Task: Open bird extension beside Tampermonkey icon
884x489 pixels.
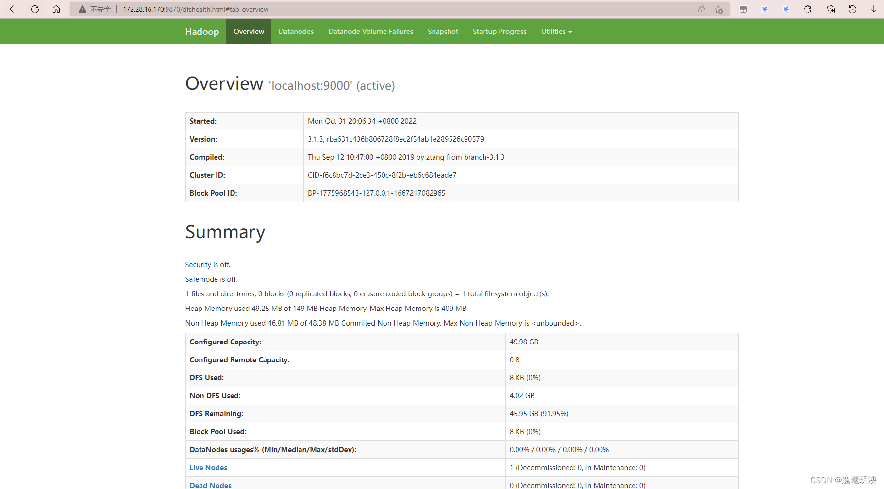Action: point(765,9)
